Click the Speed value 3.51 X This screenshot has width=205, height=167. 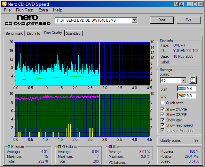pyautogui.click(x=193, y=161)
